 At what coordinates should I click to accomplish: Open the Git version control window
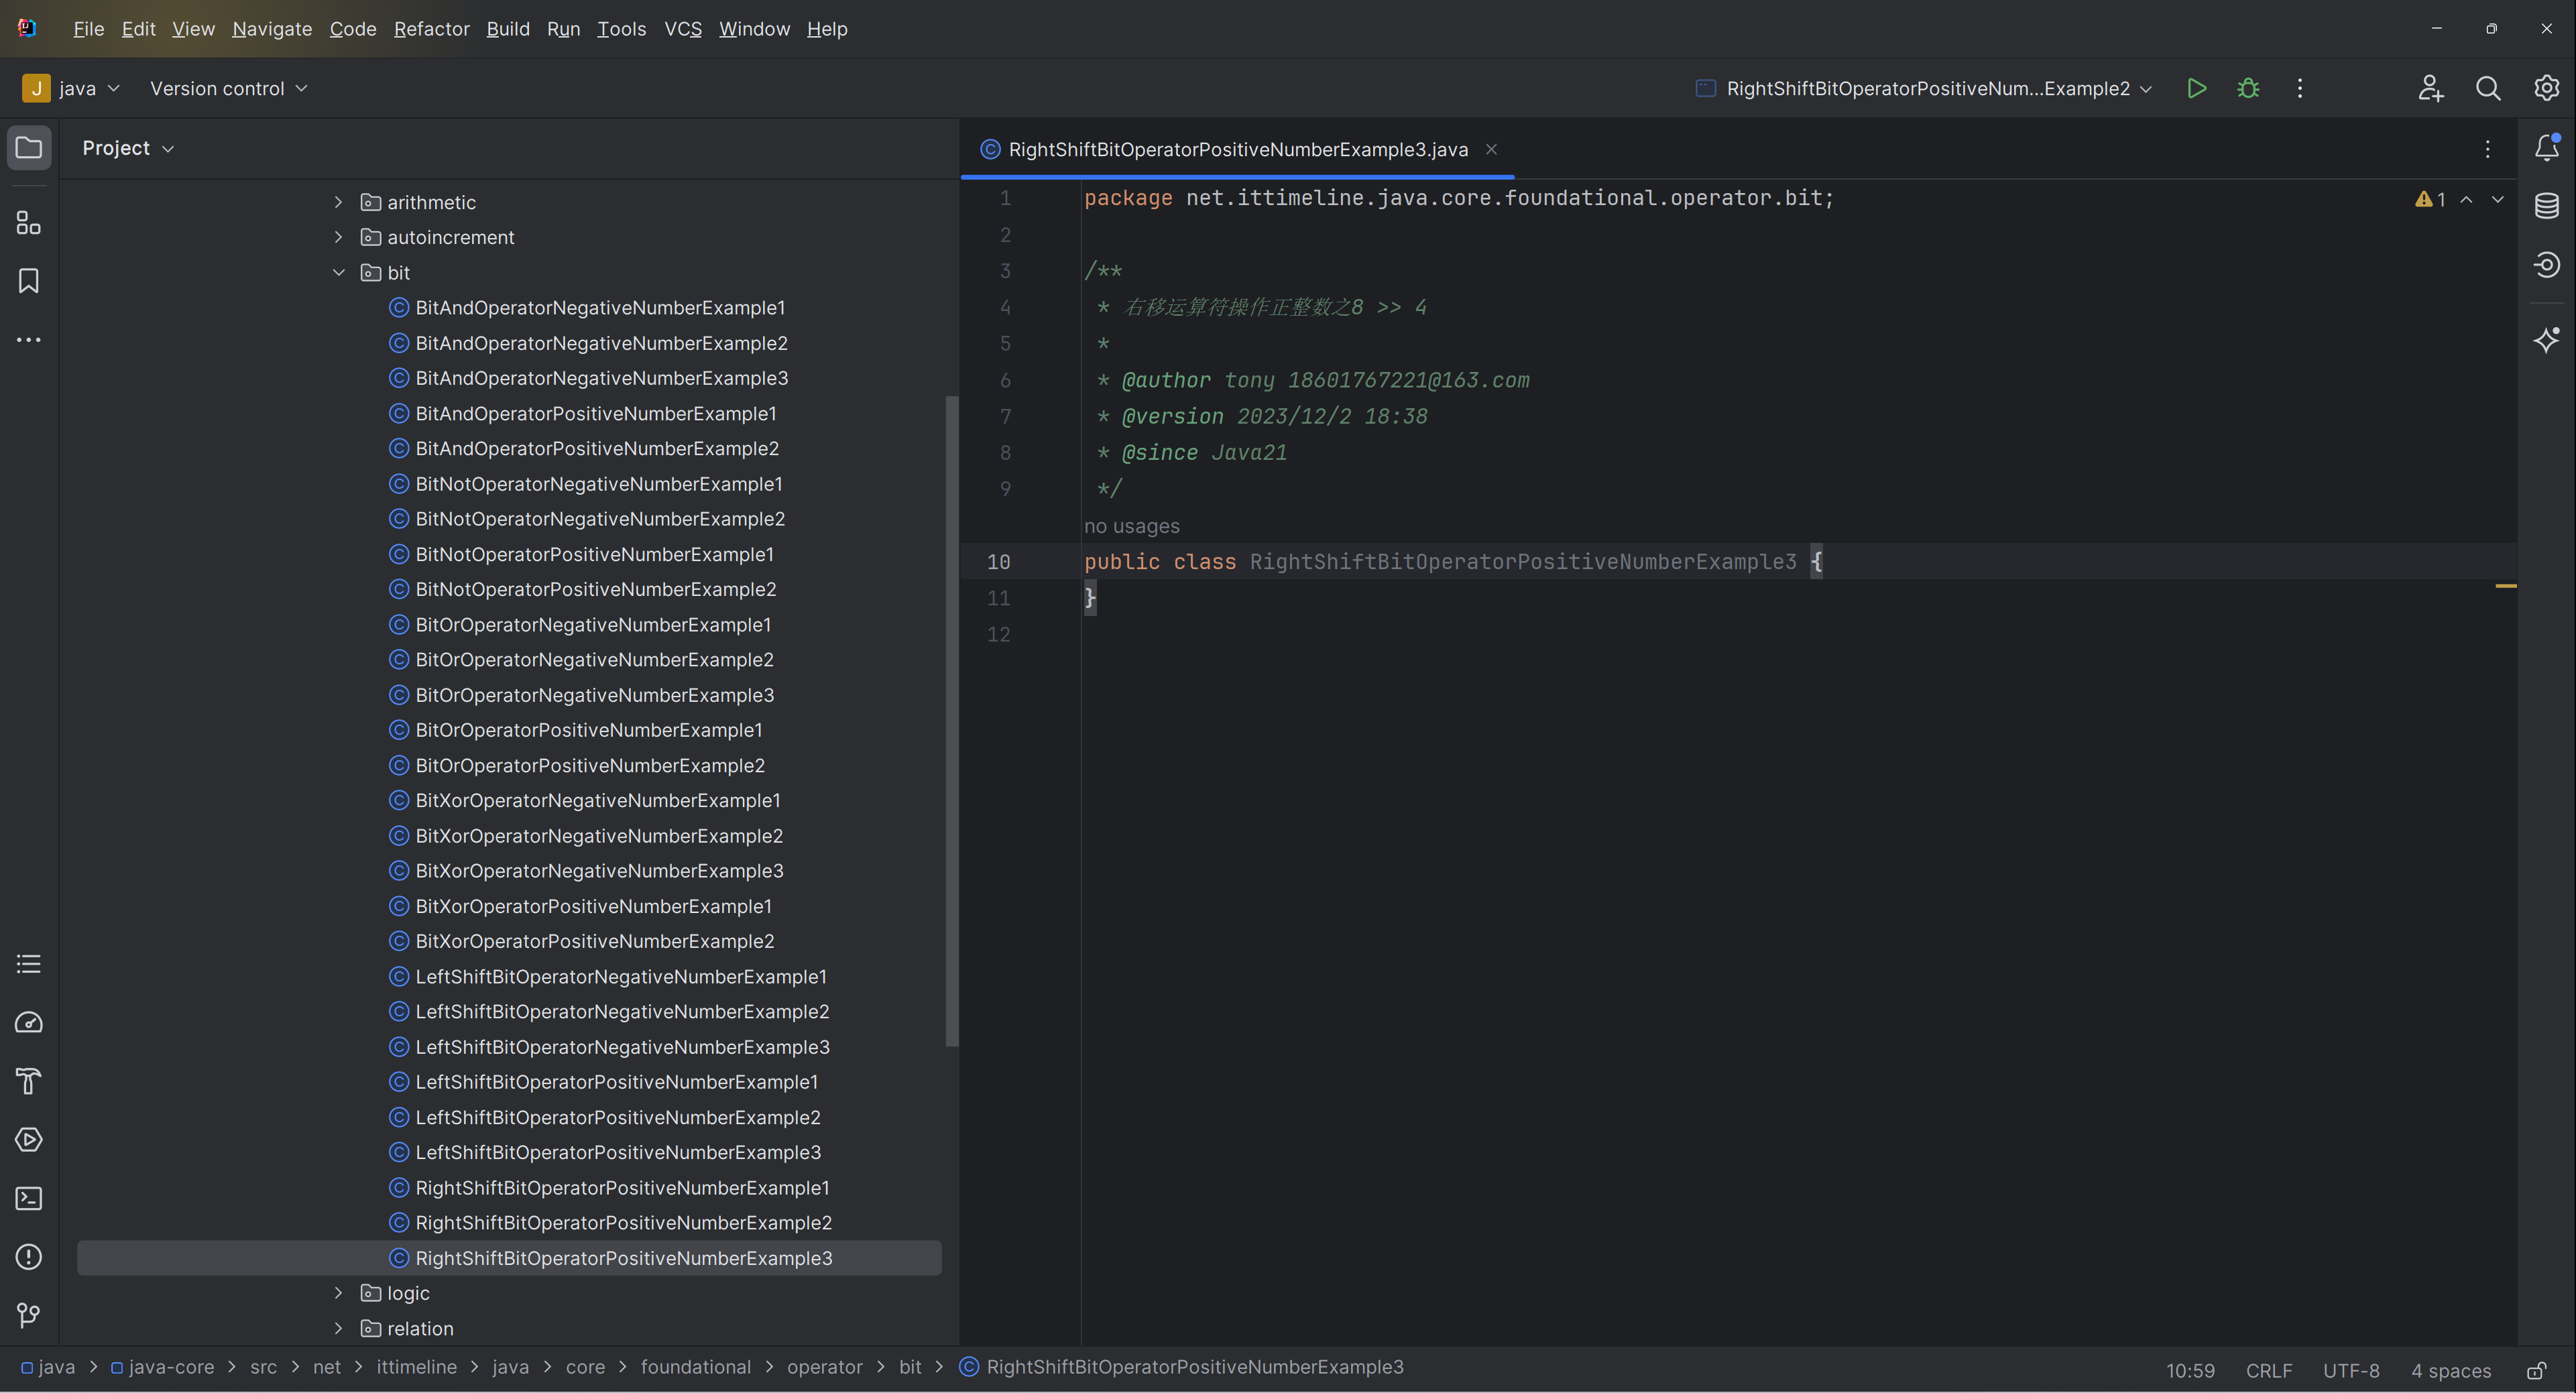(x=29, y=1315)
